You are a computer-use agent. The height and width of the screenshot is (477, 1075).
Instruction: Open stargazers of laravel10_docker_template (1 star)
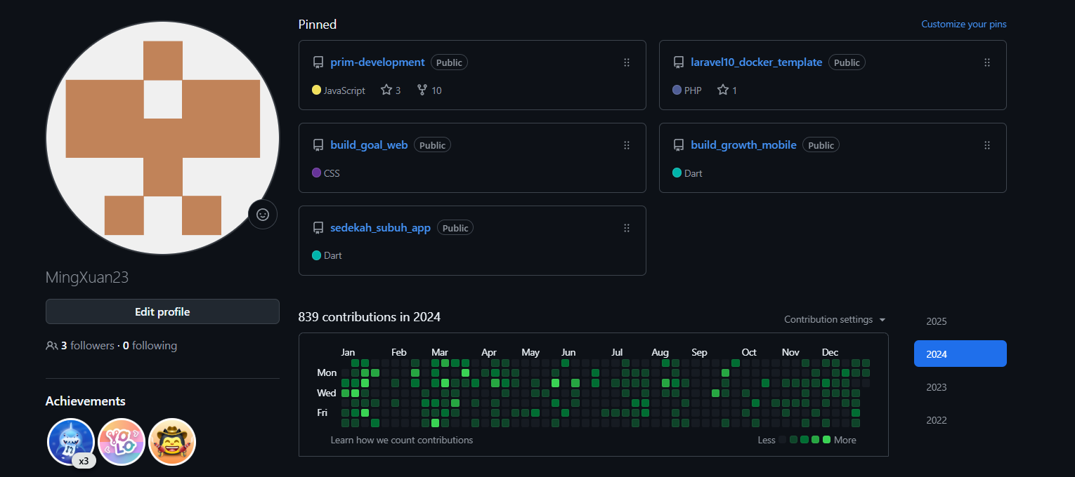727,90
